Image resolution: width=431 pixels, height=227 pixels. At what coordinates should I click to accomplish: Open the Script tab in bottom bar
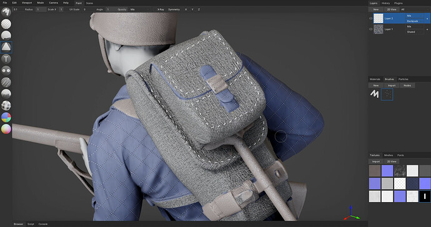[31, 224]
